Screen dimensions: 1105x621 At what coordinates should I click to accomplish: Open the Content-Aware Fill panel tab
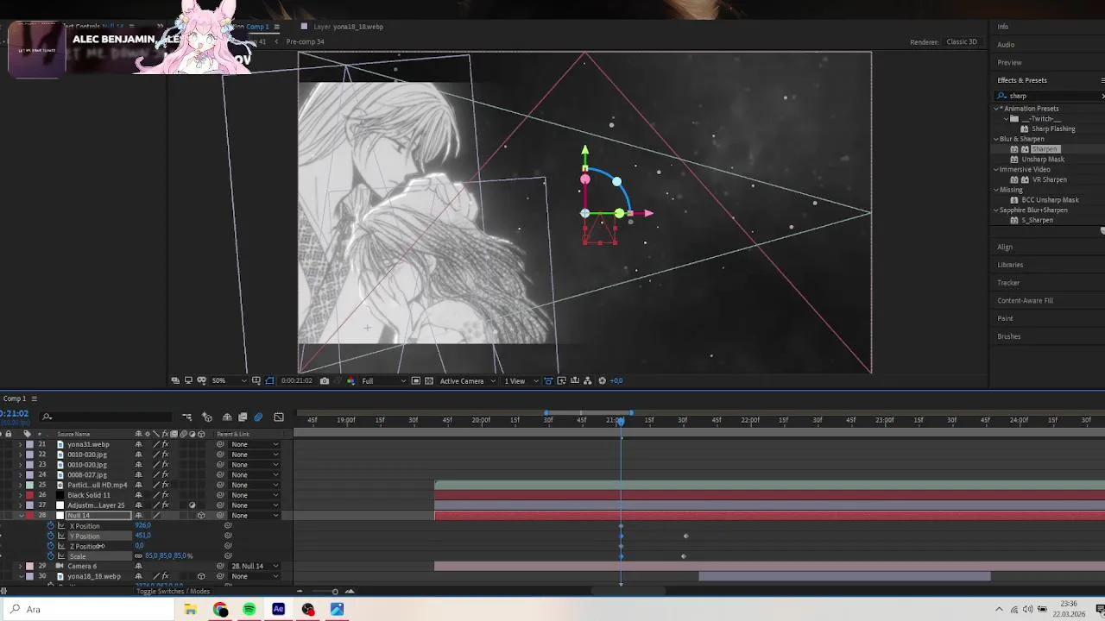pos(1025,301)
